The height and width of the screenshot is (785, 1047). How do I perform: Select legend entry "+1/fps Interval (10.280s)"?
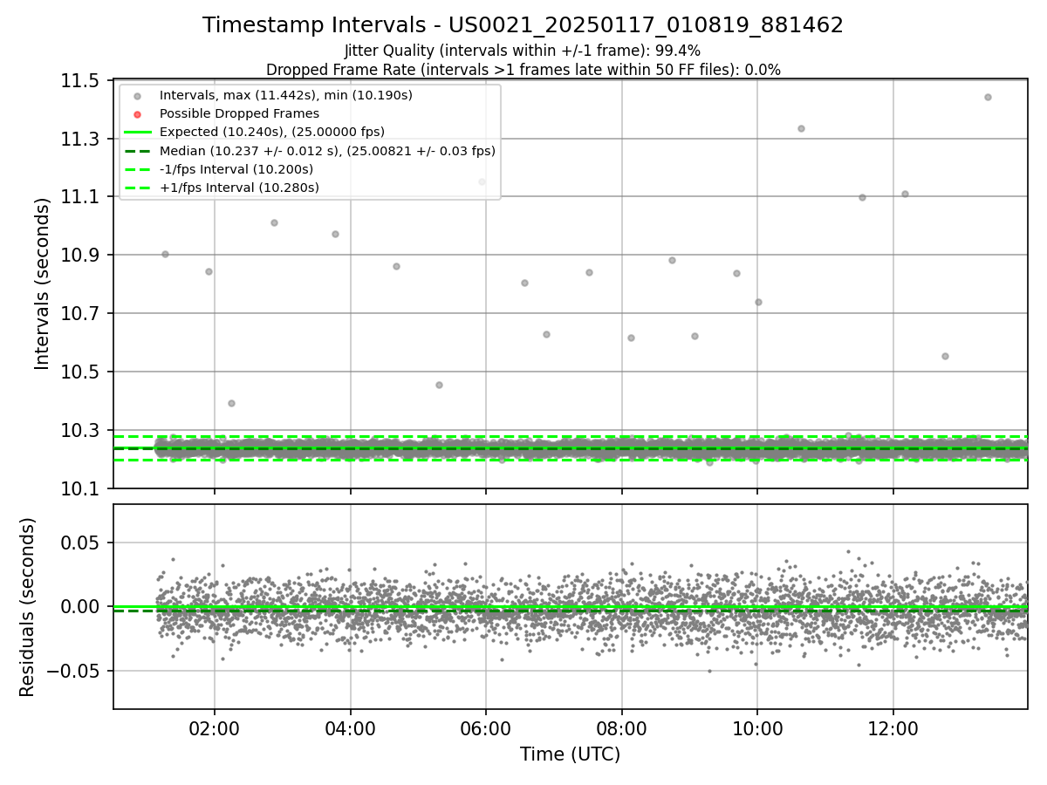coord(239,188)
